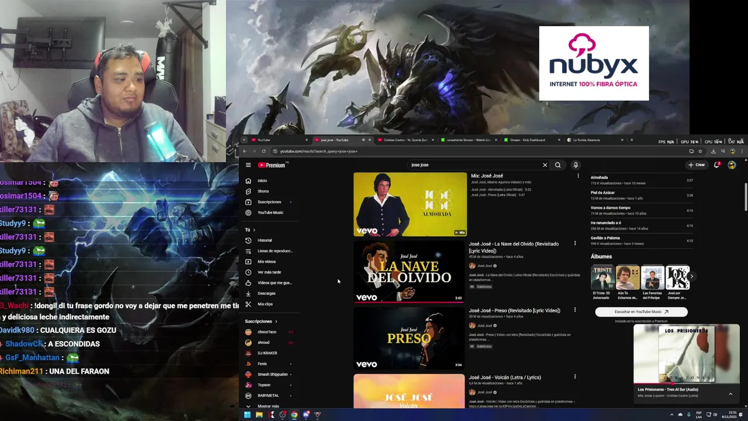Open Mix José José thumbnail
The height and width of the screenshot is (421, 748).
[x=410, y=204]
